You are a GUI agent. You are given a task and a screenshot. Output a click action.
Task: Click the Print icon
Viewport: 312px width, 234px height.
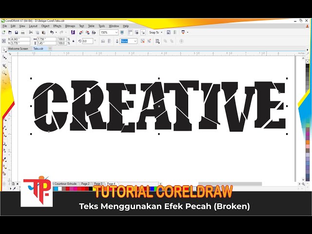click(x=23, y=32)
